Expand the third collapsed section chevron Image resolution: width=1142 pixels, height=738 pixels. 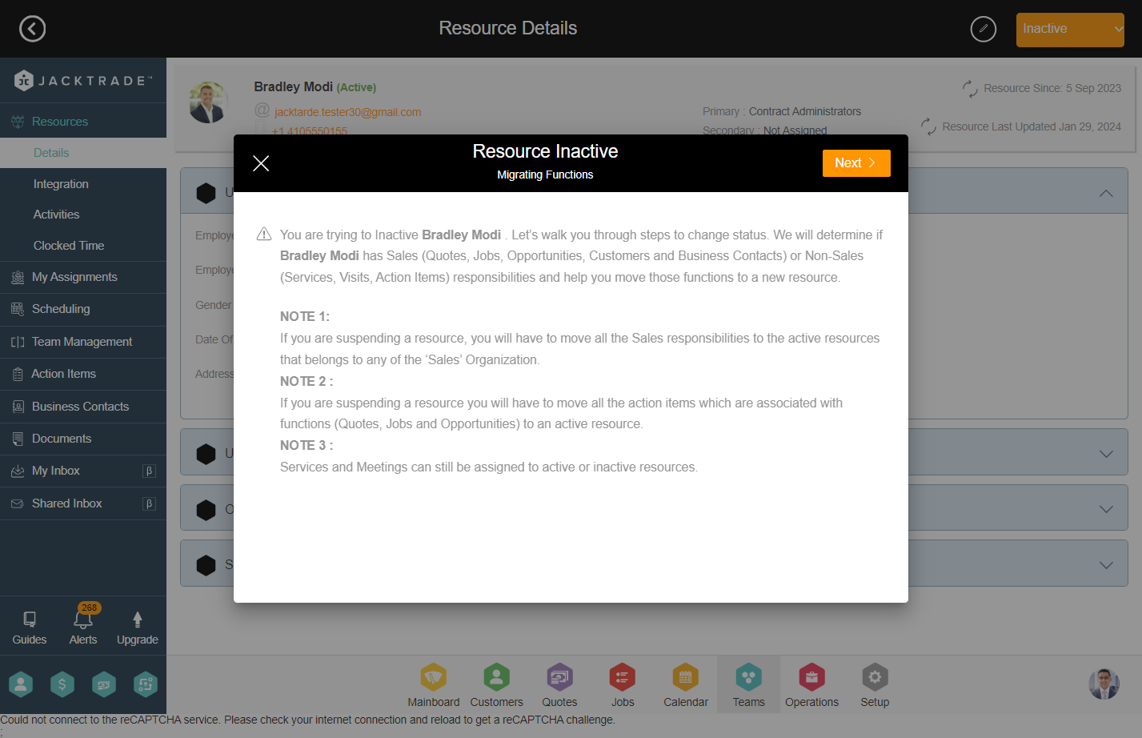(x=1106, y=509)
